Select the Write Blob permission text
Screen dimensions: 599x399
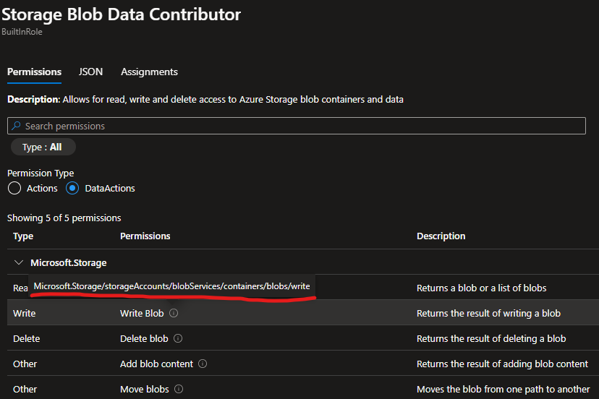[x=142, y=313]
